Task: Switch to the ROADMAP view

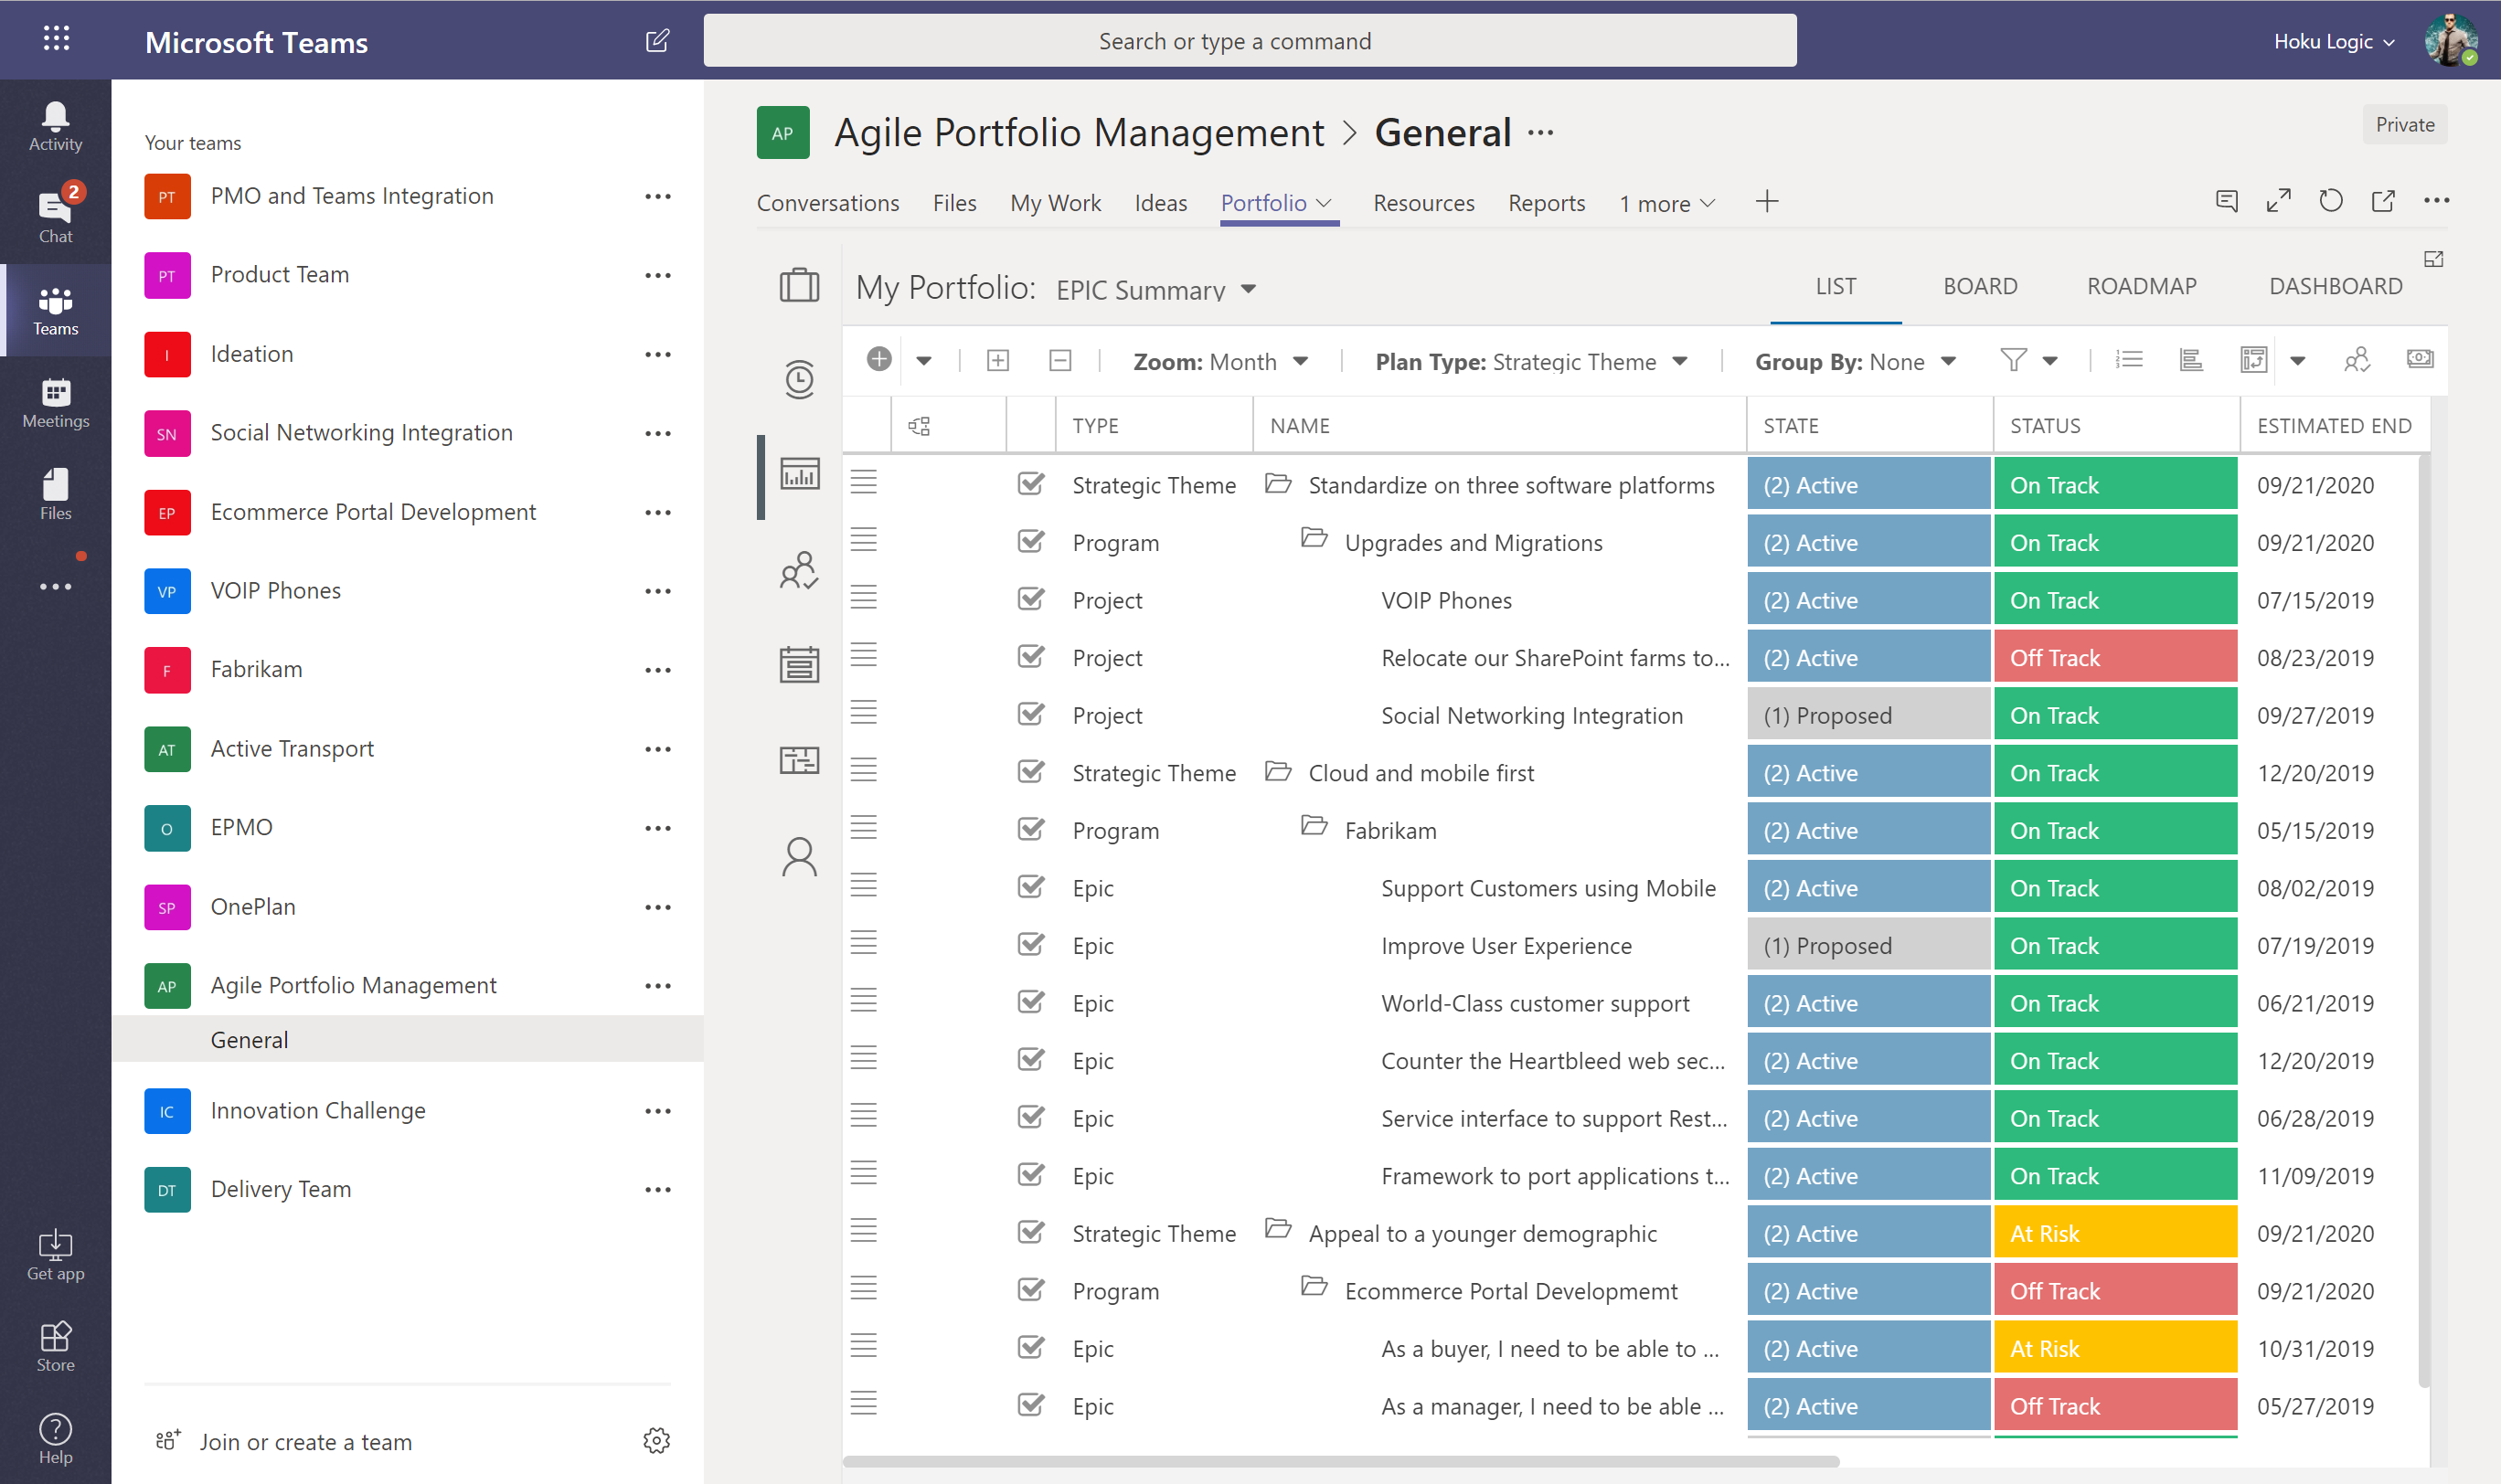Action: pos(2141,286)
